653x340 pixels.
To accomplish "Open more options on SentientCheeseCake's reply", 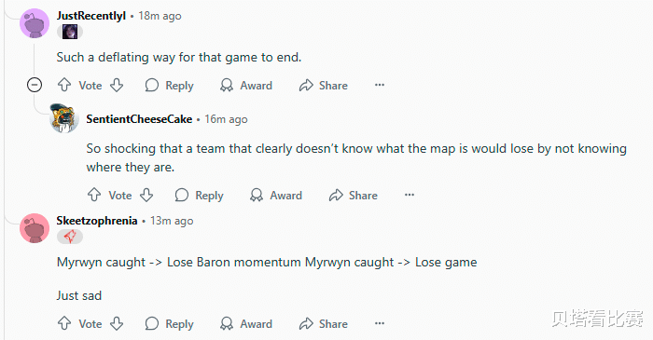I will click(x=410, y=195).
